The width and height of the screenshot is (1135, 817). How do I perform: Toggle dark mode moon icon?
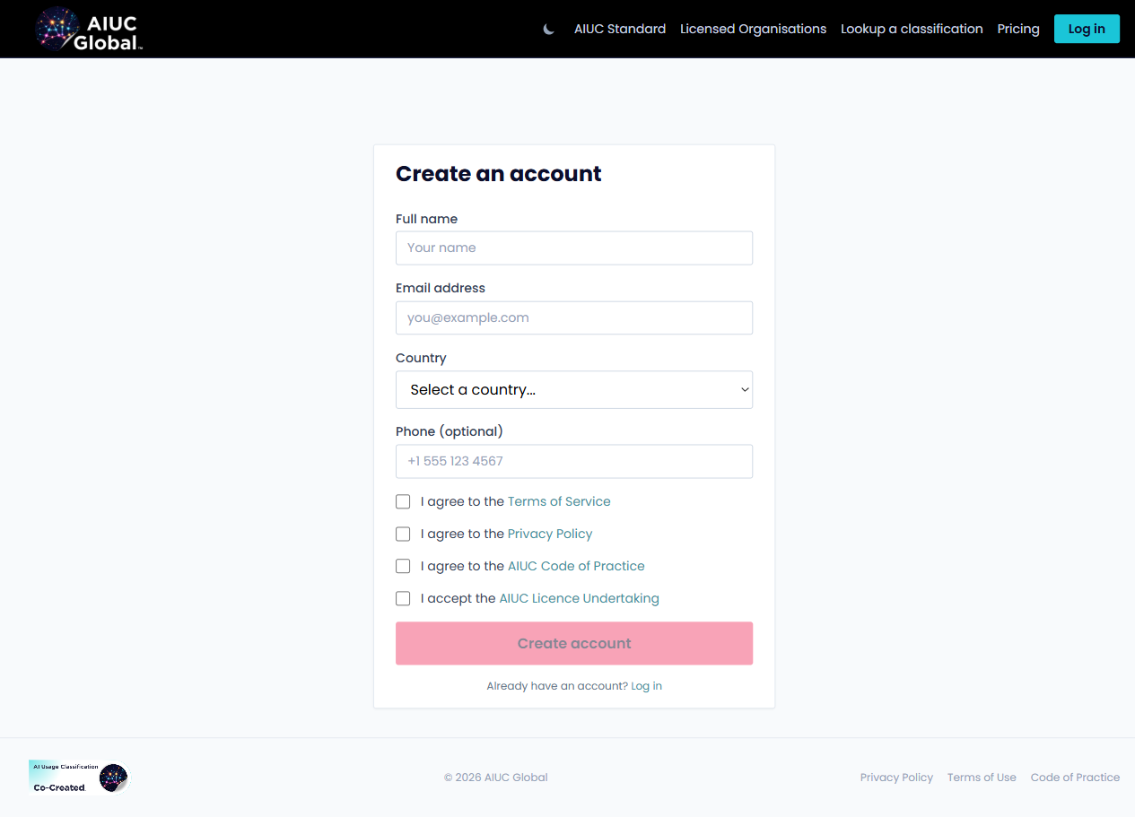[x=549, y=30]
